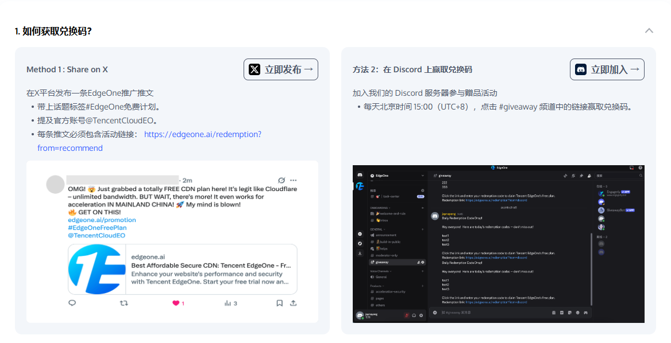Toggle Discord channel notification bell
The image size is (671, 343).
573,176
